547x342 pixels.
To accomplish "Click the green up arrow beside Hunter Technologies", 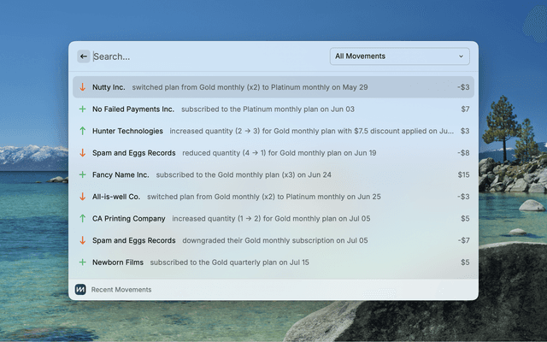I will 83,131.
